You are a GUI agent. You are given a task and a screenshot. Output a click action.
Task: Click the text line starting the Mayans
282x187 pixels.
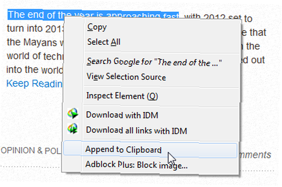(x=35, y=42)
